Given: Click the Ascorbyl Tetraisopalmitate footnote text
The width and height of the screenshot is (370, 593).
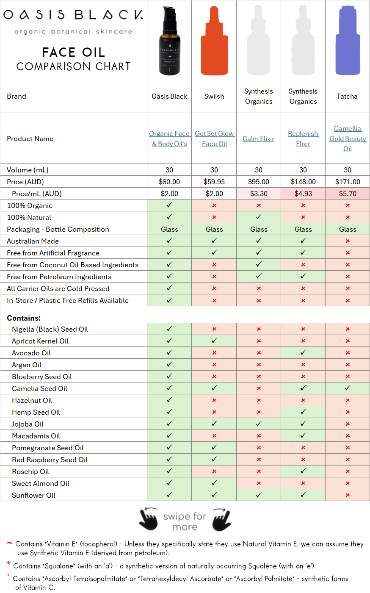Looking at the screenshot, I should tap(181, 583).
